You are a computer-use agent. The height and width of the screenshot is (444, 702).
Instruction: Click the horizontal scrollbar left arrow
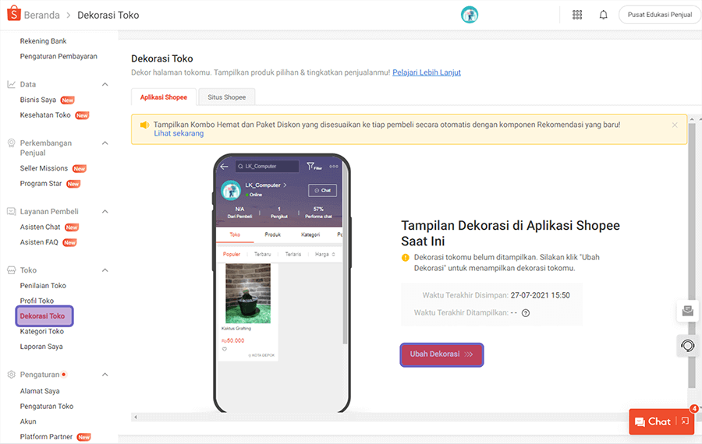[136, 418]
